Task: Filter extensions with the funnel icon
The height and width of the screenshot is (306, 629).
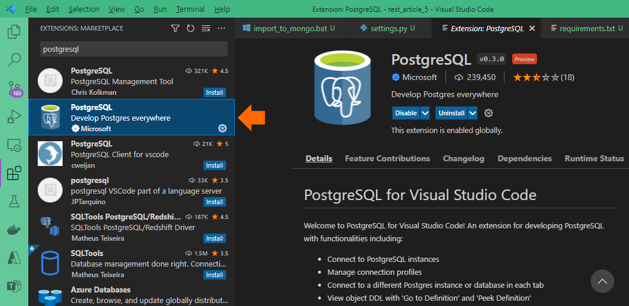Action: click(175, 28)
